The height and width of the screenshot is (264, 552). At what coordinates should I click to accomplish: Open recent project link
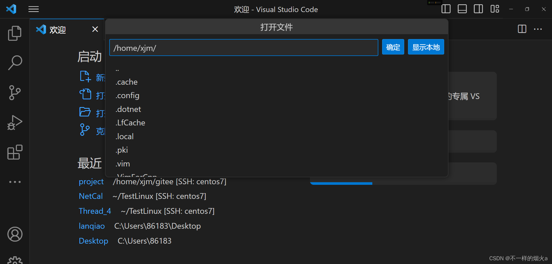pos(91,182)
